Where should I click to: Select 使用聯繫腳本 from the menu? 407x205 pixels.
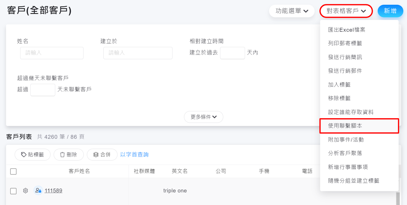coord(345,126)
